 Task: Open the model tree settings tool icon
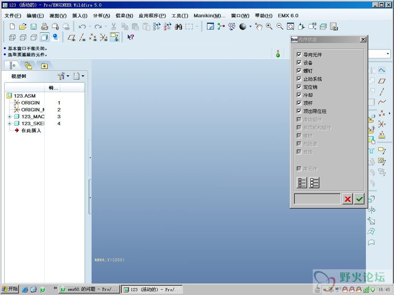[x=61, y=76]
